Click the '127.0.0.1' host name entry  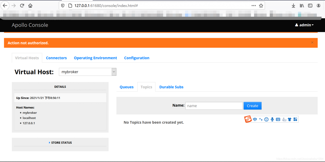pos(29,123)
